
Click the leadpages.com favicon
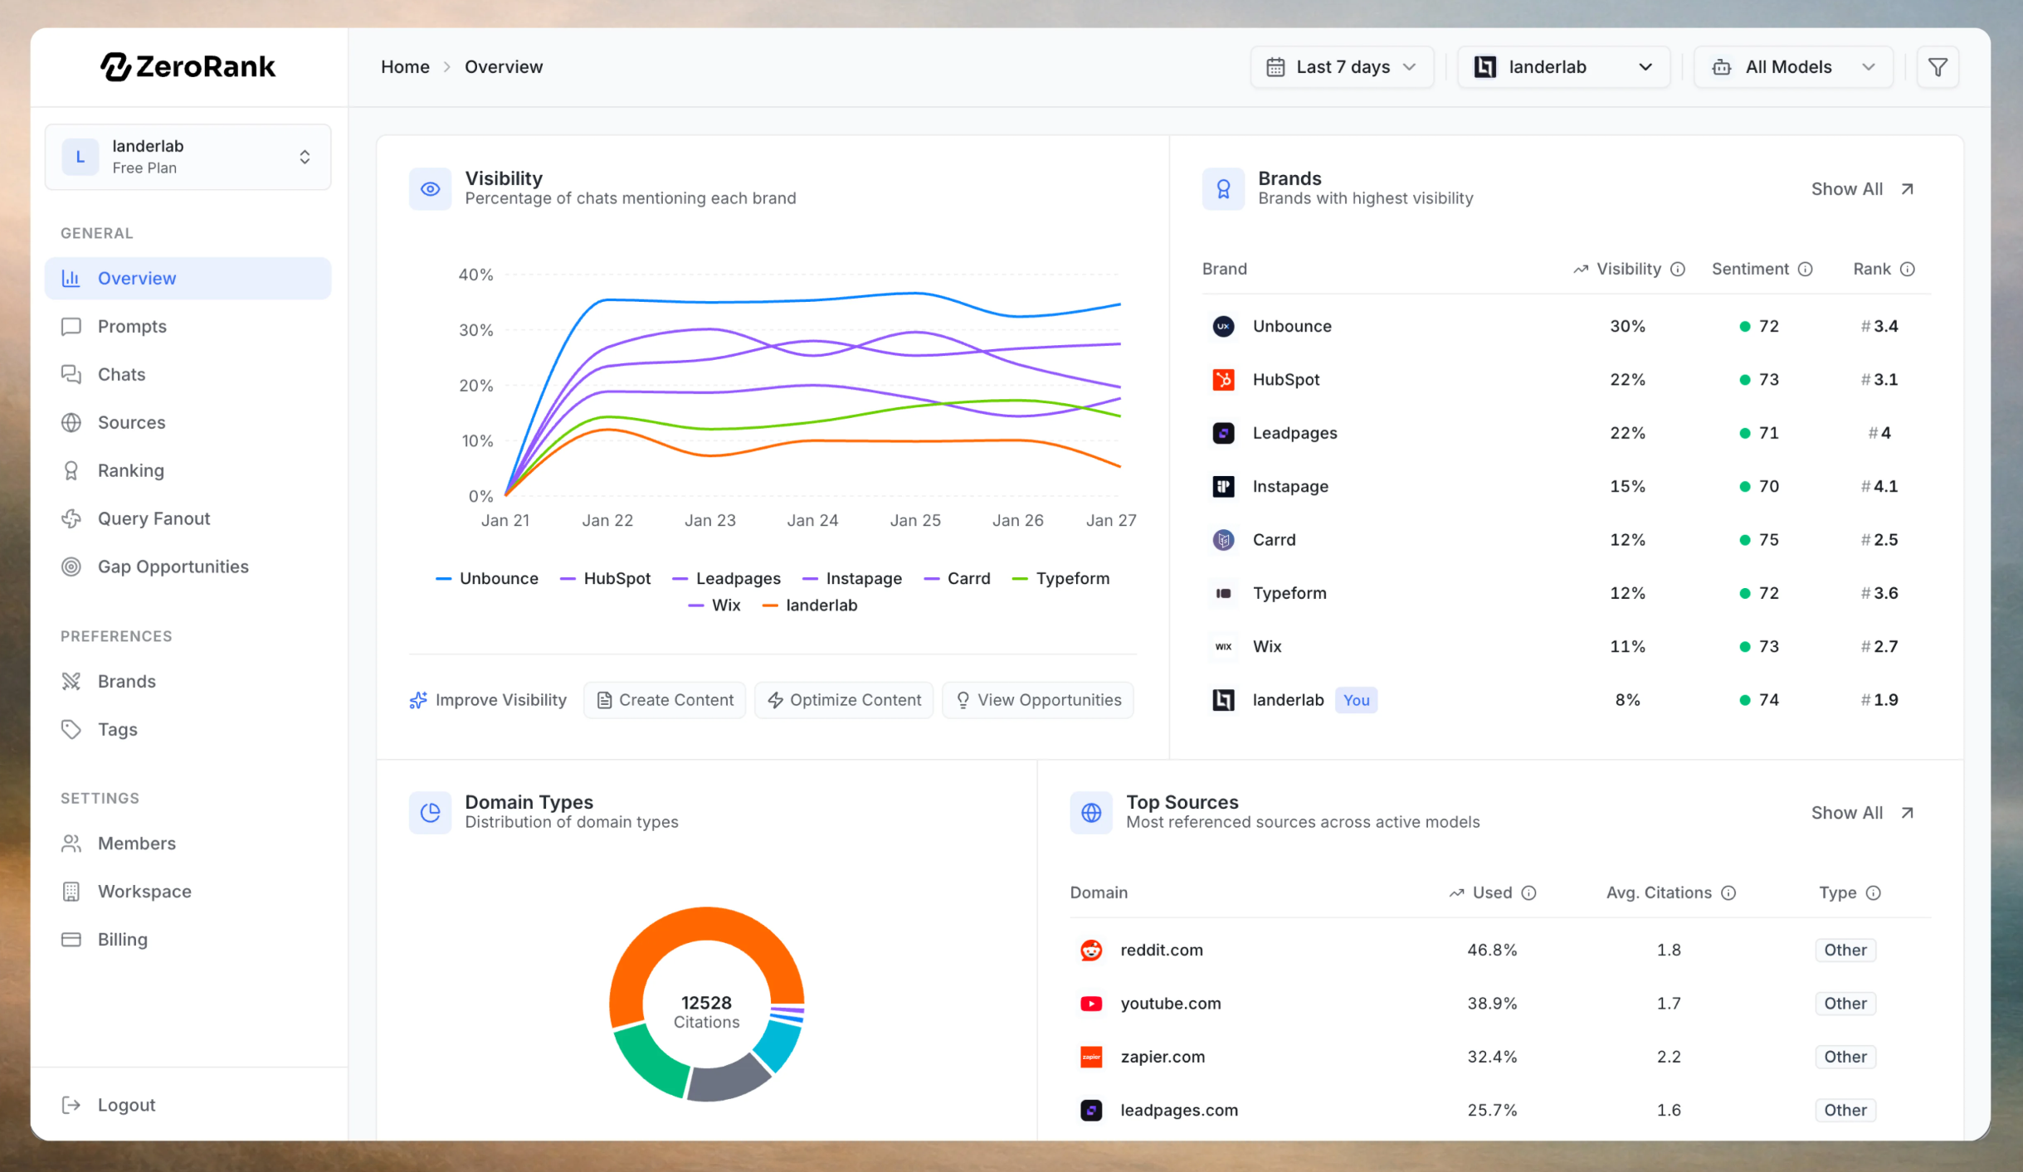tap(1091, 1111)
